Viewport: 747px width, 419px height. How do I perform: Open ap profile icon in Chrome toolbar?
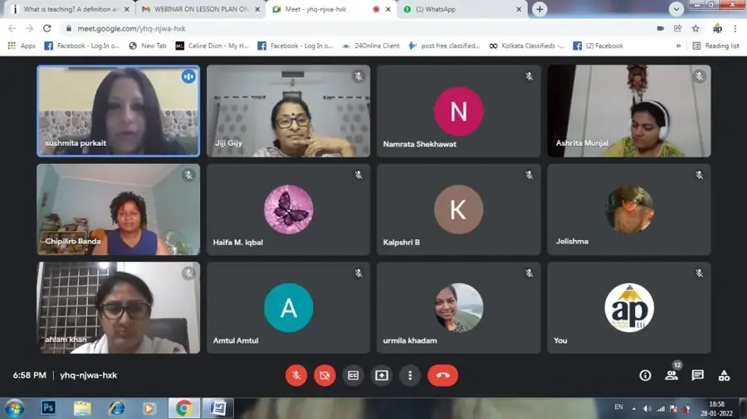coord(717,28)
